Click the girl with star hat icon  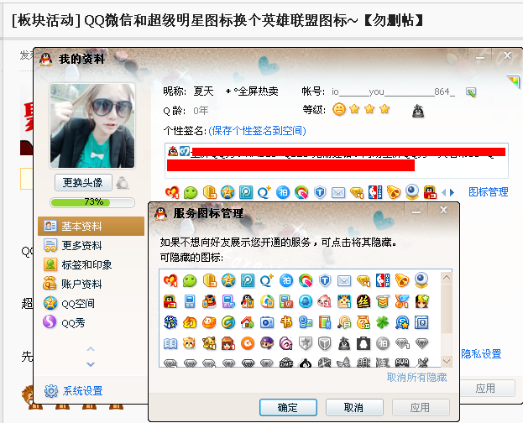[421, 301]
